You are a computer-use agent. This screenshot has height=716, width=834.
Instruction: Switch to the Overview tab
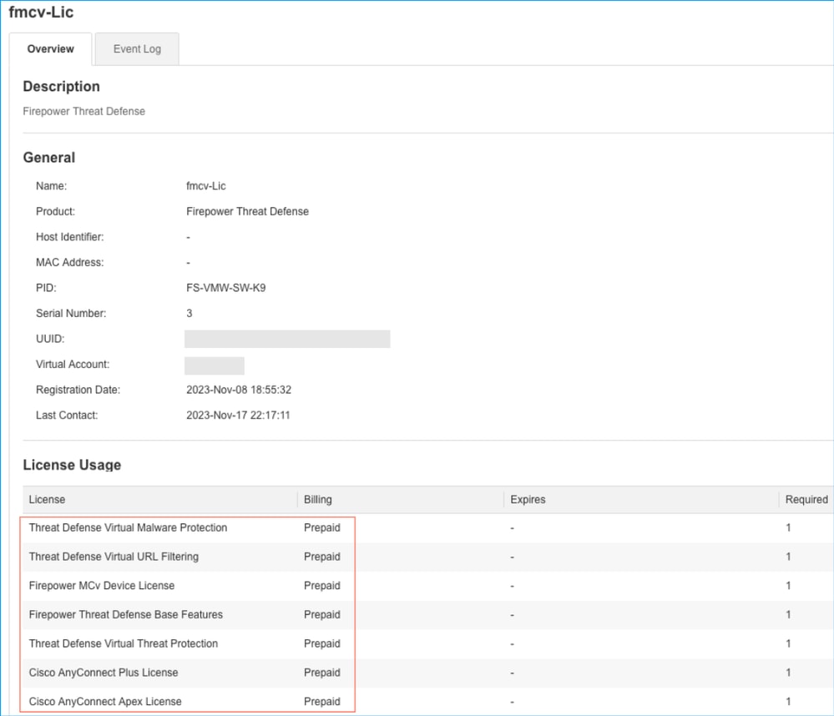(x=51, y=49)
